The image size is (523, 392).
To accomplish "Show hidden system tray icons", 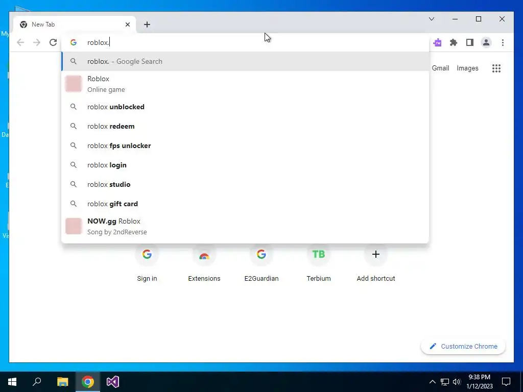I will tap(432, 382).
